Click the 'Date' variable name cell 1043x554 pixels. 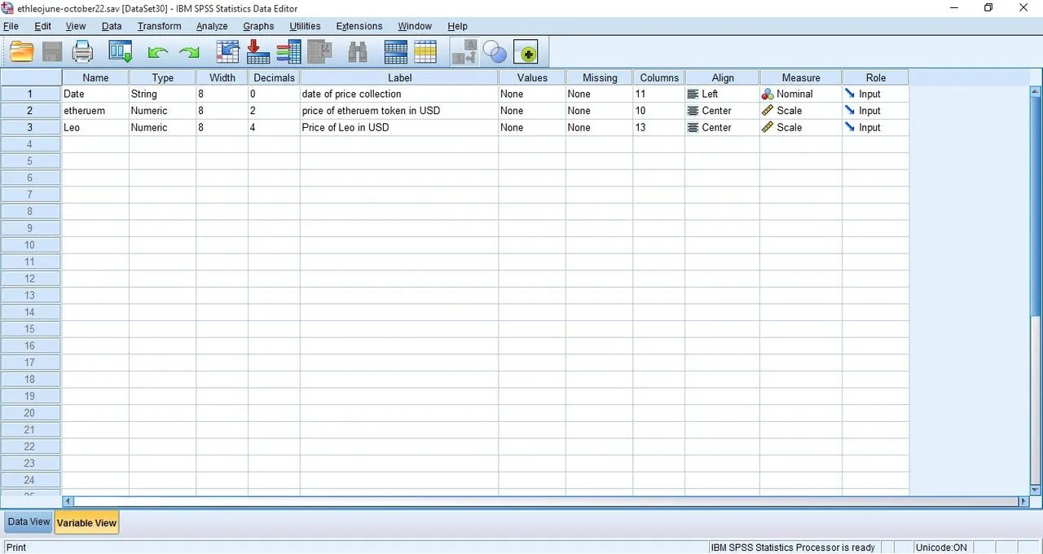95,94
